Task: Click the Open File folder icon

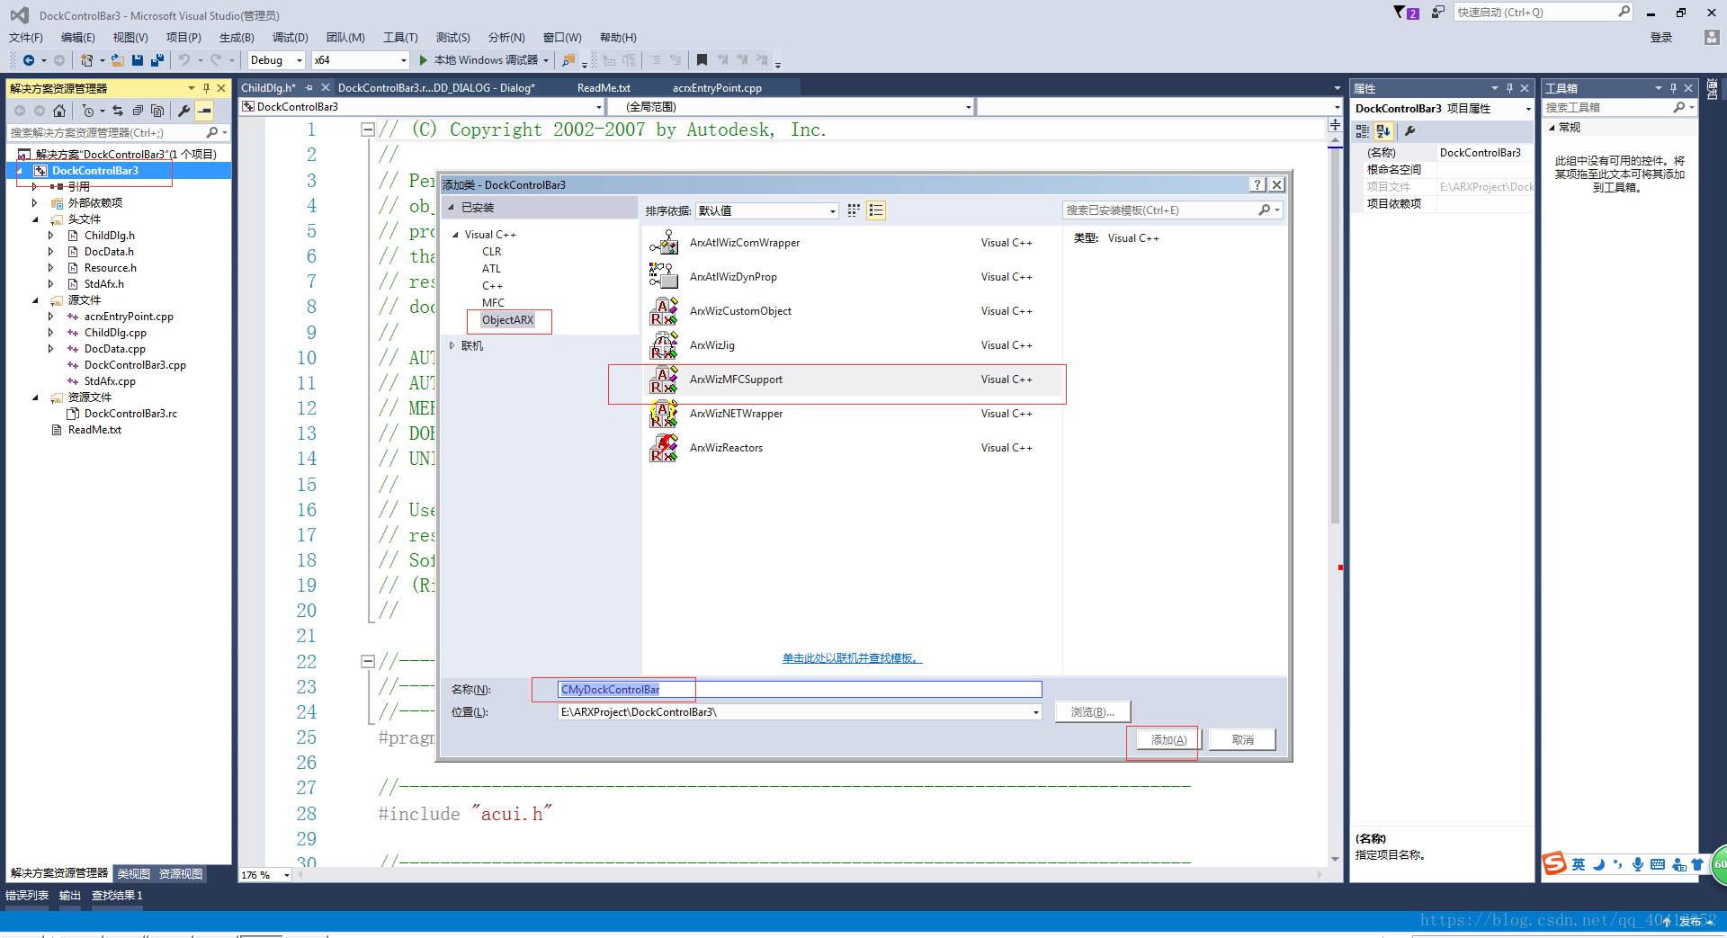Action: pos(117,60)
